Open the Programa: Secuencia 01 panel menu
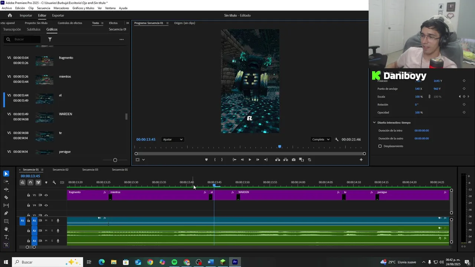Screen dimensions: 475x267 point(167,23)
